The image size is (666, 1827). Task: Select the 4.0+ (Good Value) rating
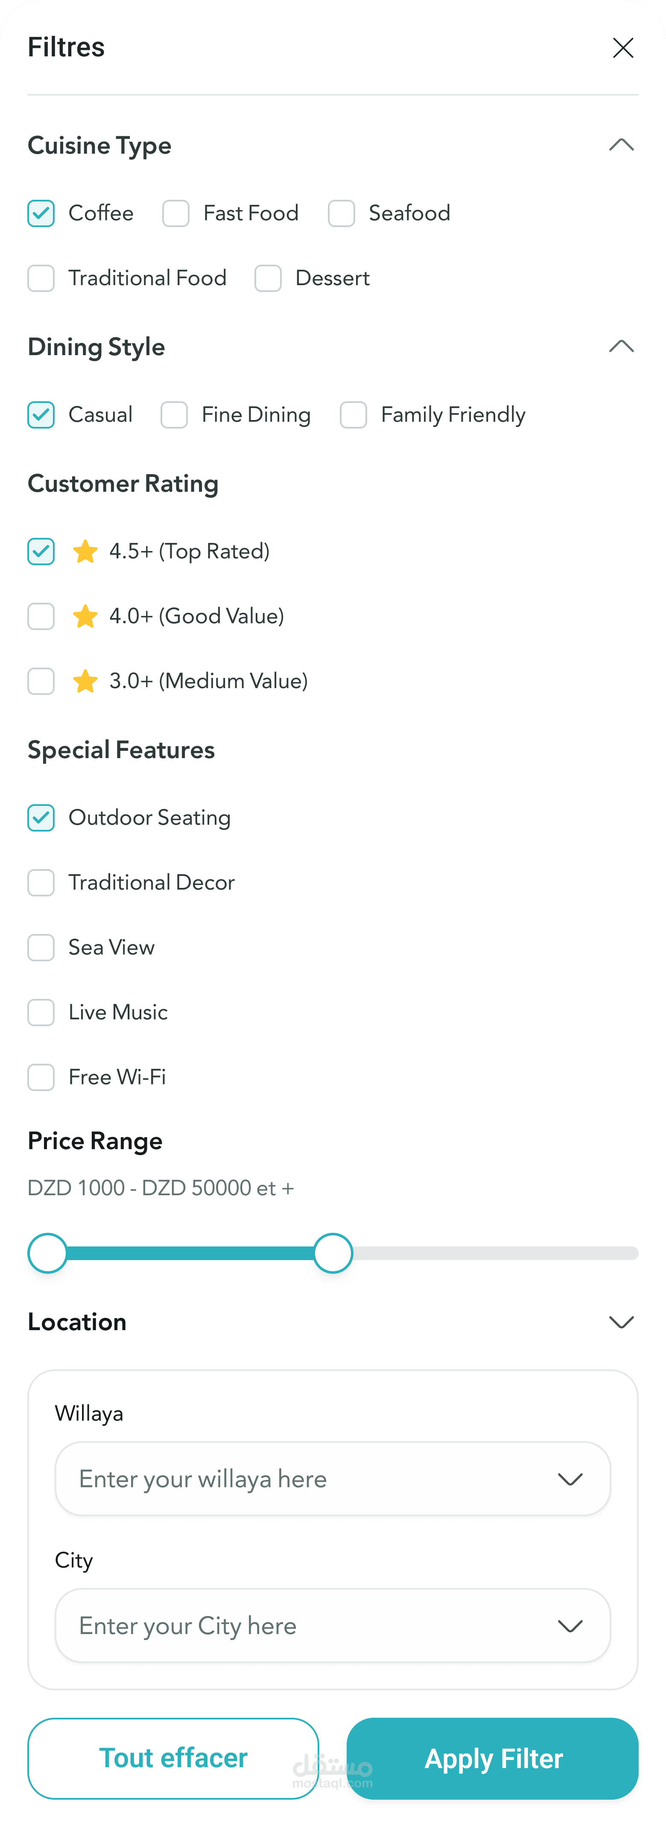(x=41, y=616)
